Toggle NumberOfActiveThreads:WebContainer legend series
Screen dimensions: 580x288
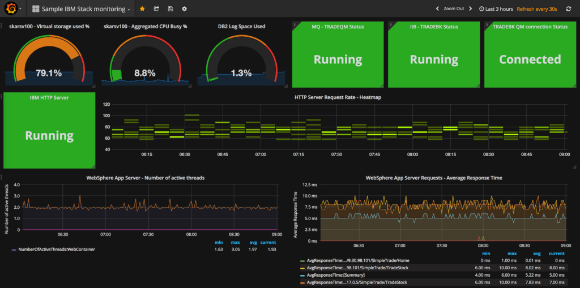click(x=57, y=250)
